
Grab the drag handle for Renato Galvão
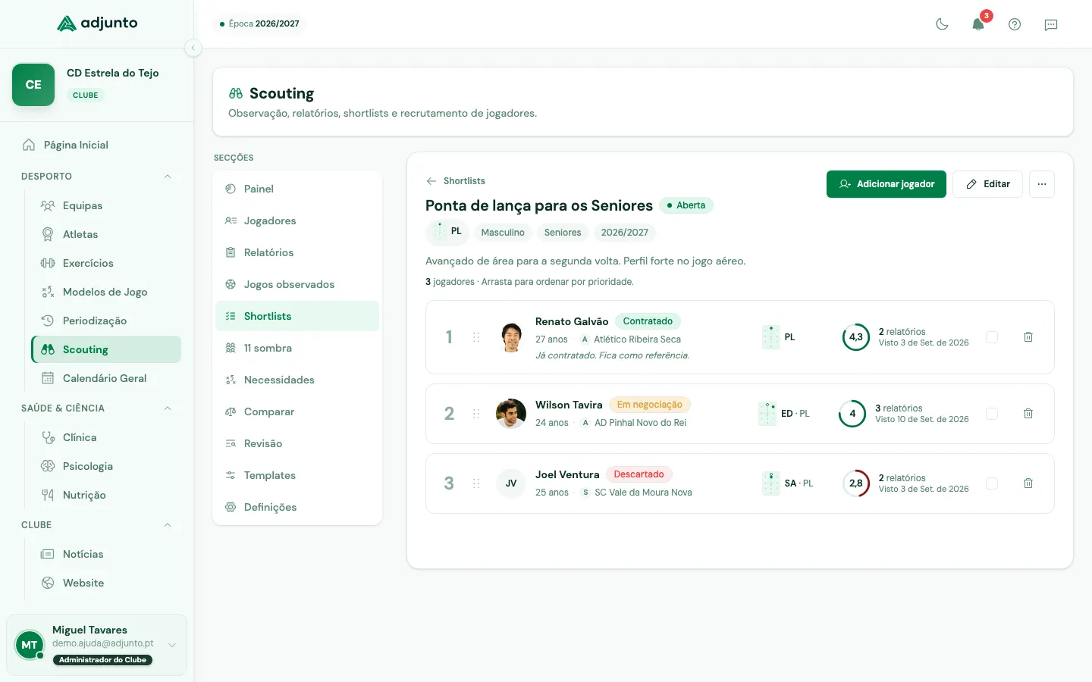coord(476,337)
